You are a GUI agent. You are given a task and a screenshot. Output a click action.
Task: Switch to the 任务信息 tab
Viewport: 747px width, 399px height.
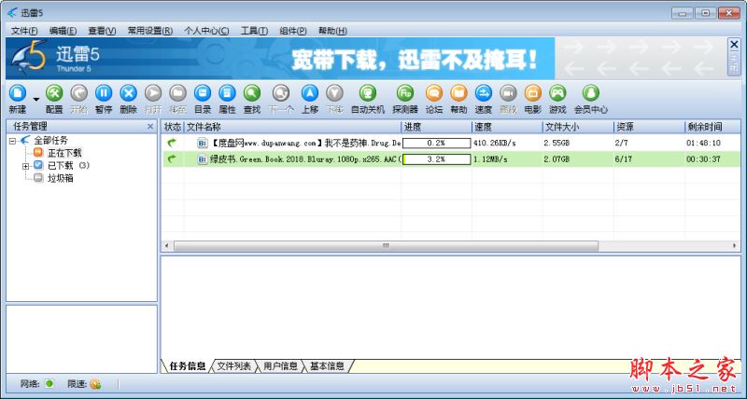click(188, 365)
